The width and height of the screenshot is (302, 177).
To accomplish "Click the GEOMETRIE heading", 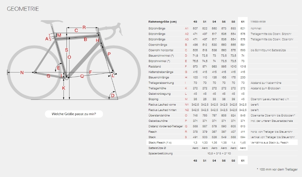I will [x=23, y=9].
